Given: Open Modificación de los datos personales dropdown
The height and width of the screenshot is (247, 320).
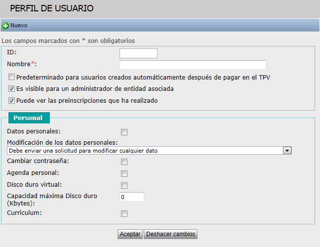Looking at the screenshot, I should [149, 151].
